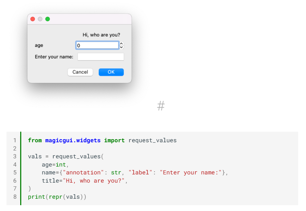Click the red close traffic light icon

(33, 19)
